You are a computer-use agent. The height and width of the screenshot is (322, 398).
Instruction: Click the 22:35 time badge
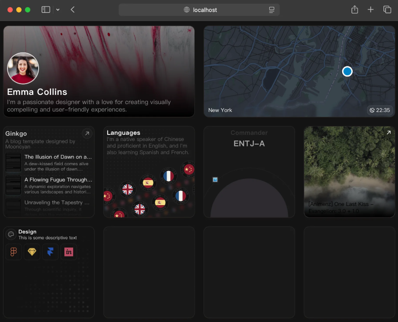coord(379,110)
